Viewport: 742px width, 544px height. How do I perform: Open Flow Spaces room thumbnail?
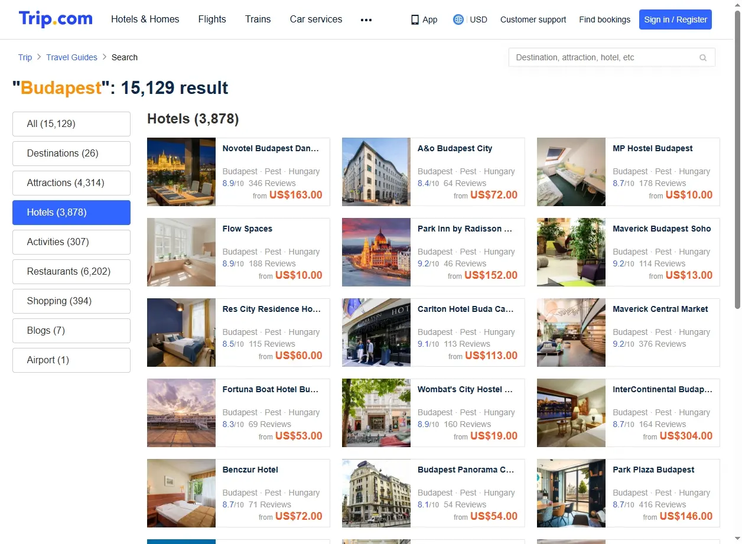click(x=181, y=252)
